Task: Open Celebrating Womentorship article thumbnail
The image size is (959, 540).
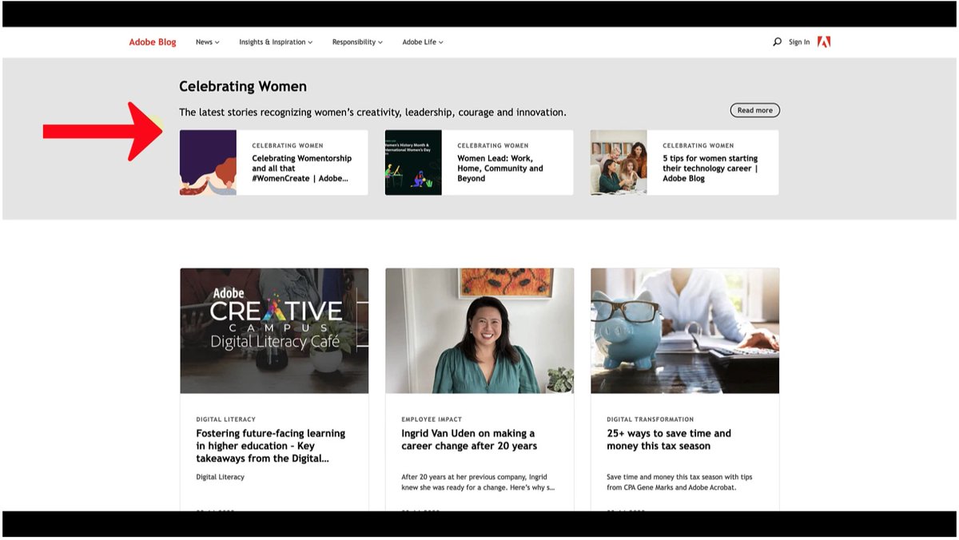Action: 208,163
